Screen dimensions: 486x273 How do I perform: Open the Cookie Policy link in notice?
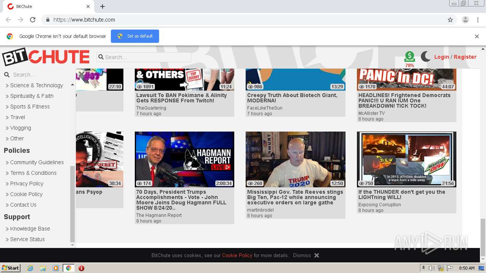coord(237,256)
